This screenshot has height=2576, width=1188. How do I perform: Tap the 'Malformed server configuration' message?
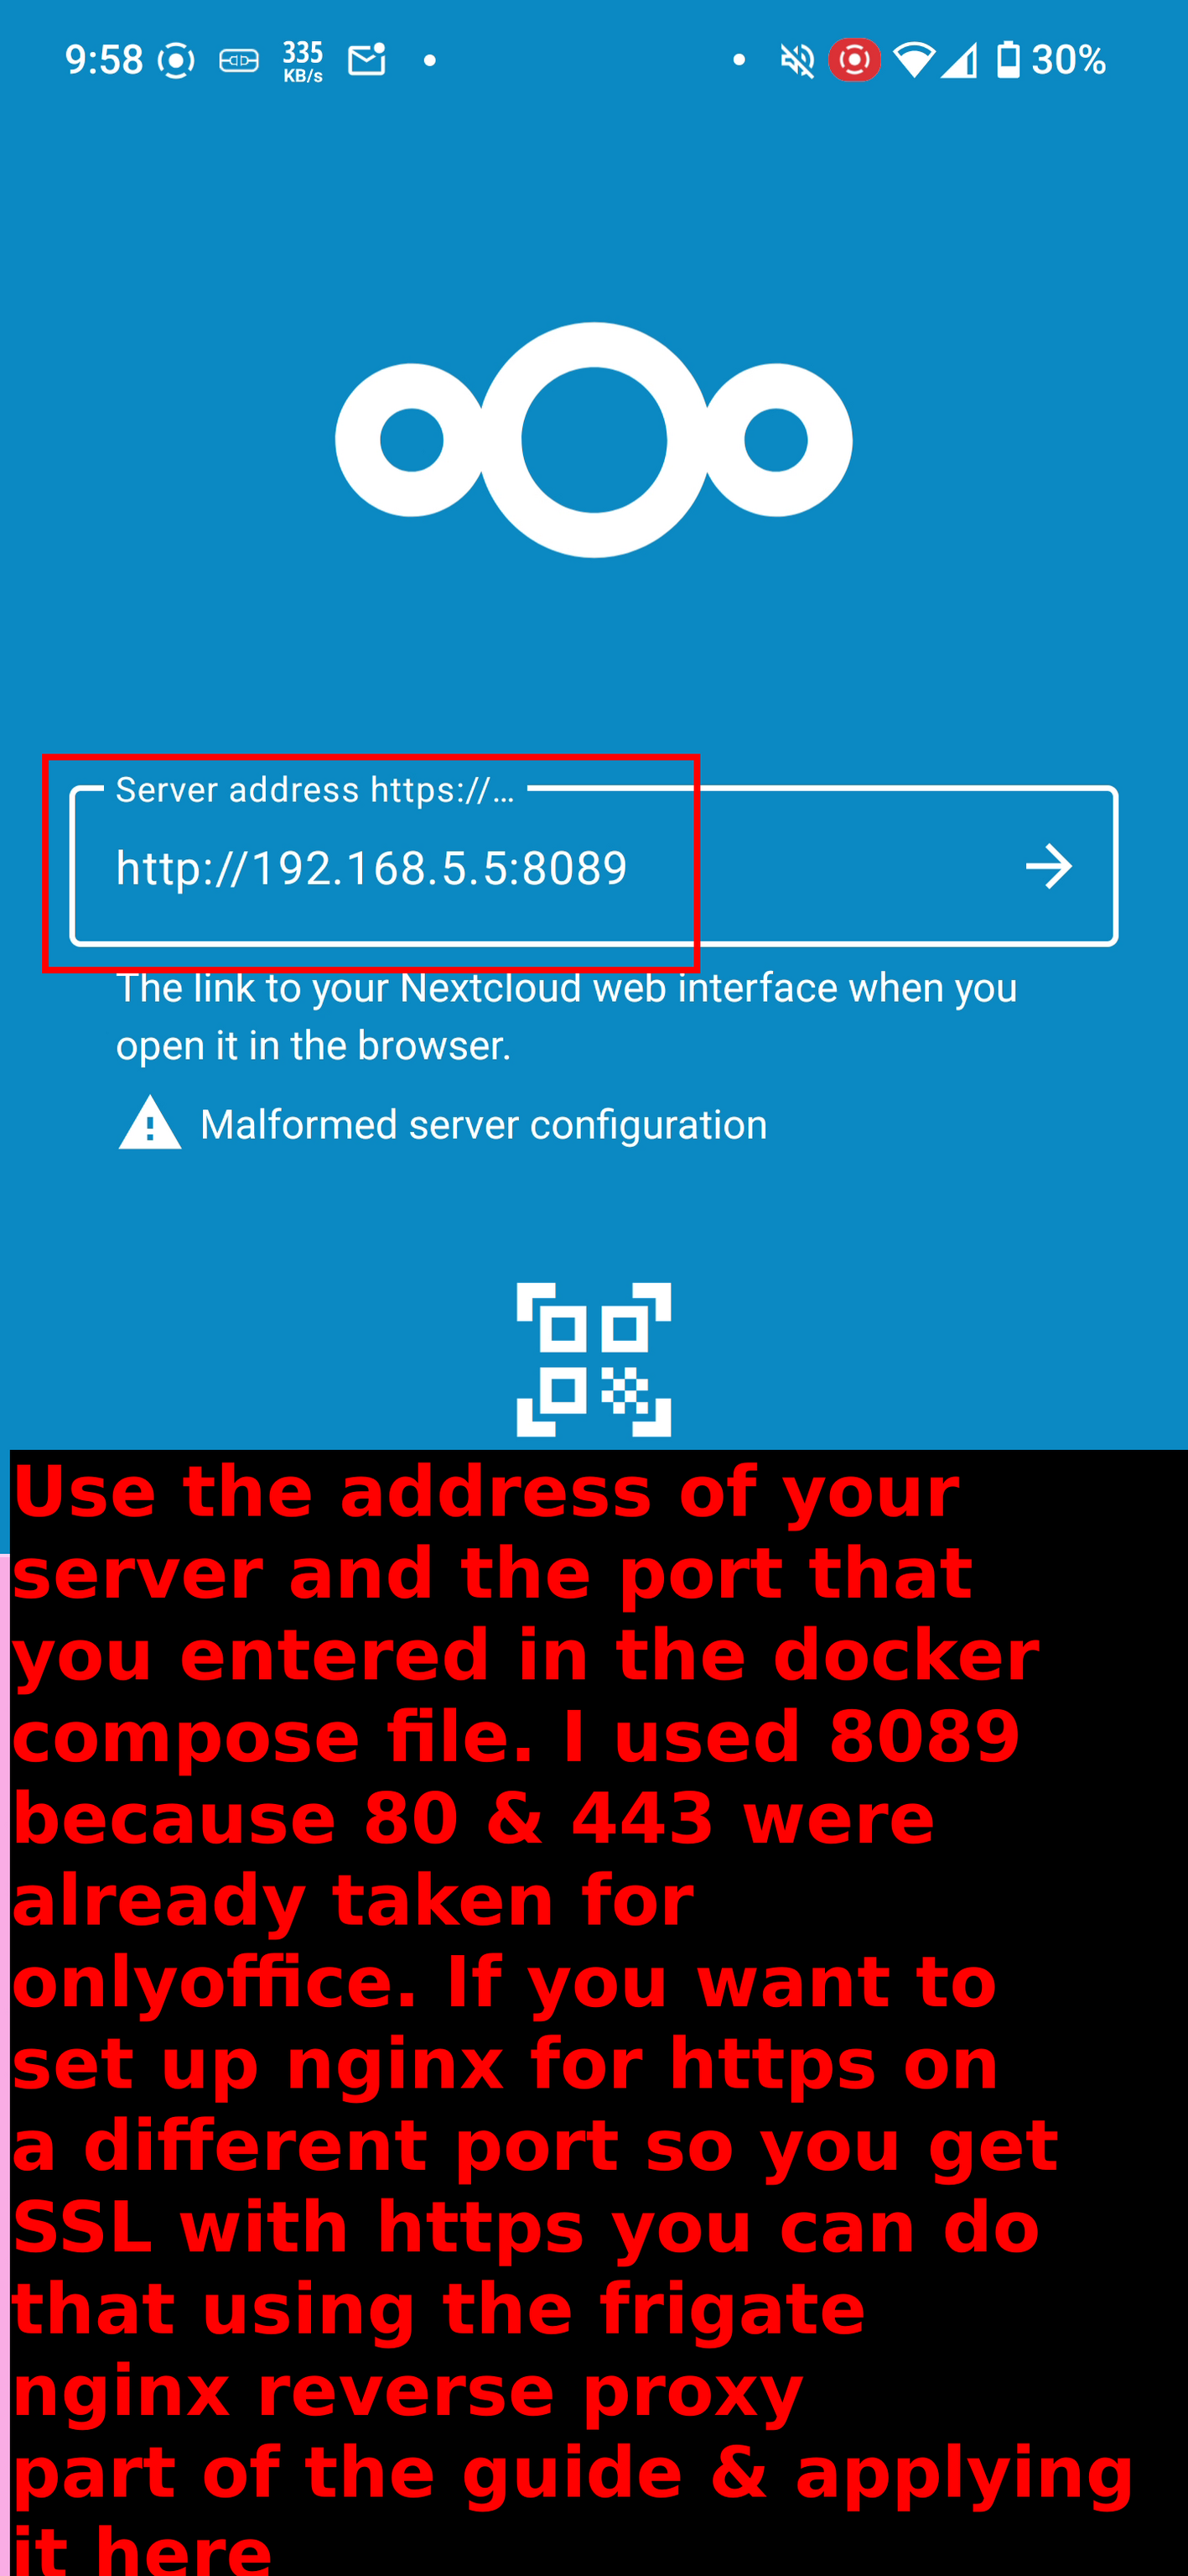[484, 1124]
